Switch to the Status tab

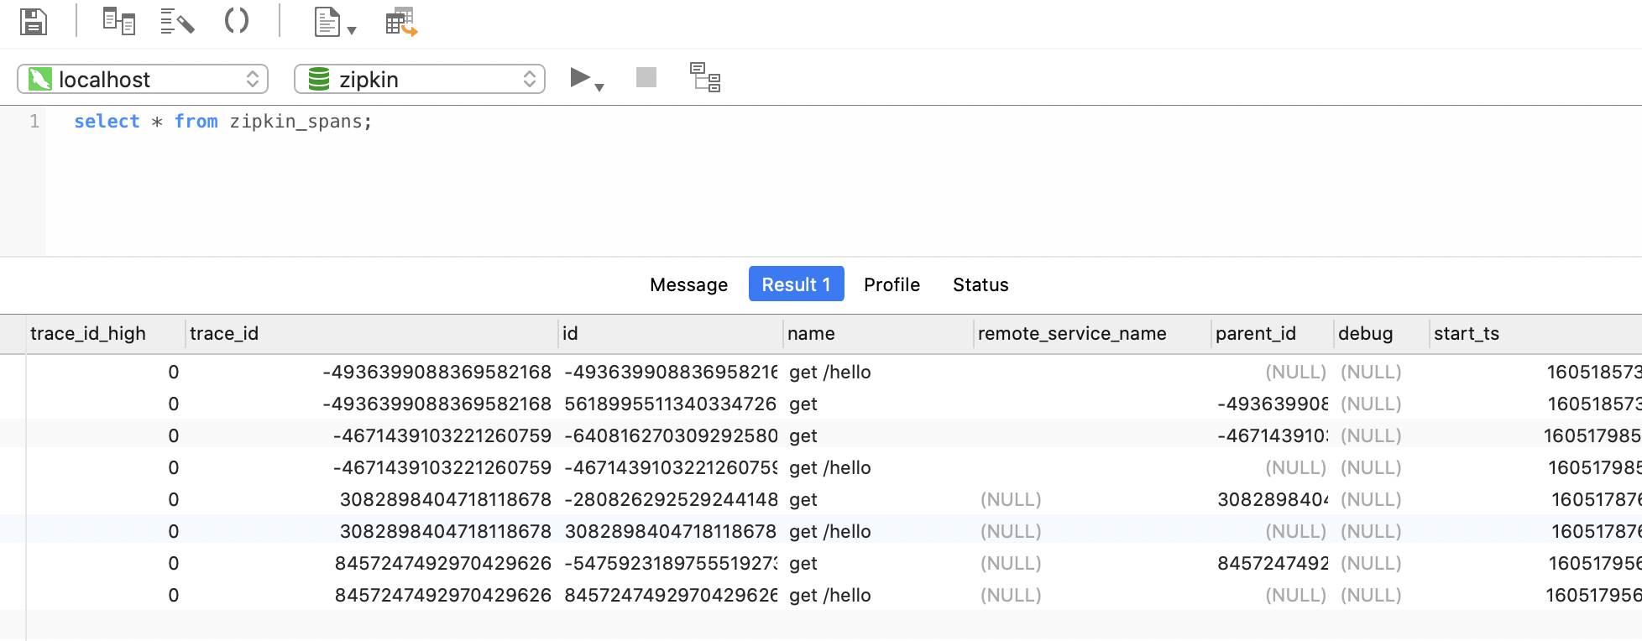(980, 284)
